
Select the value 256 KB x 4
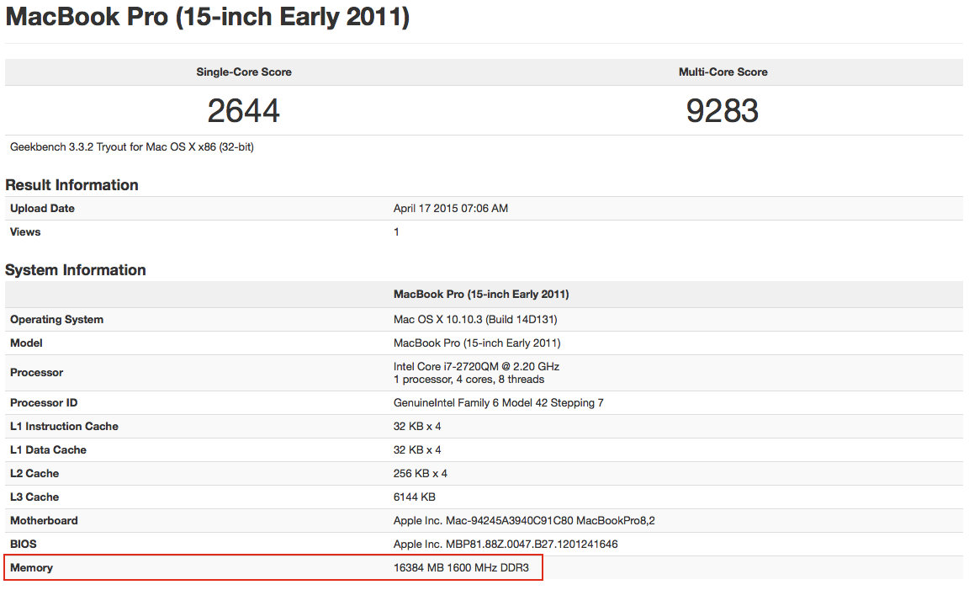click(x=421, y=474)
